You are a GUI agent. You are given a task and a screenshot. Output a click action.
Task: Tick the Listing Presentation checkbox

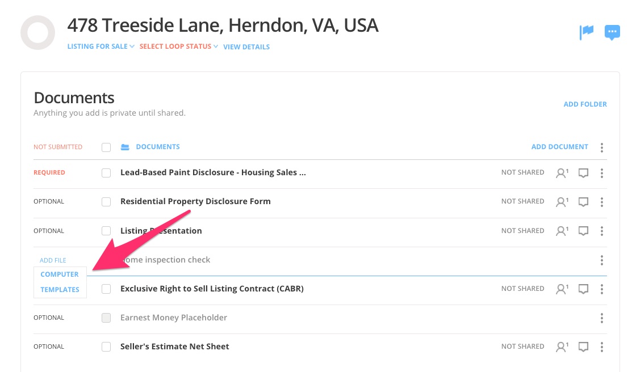pos(106,231)
